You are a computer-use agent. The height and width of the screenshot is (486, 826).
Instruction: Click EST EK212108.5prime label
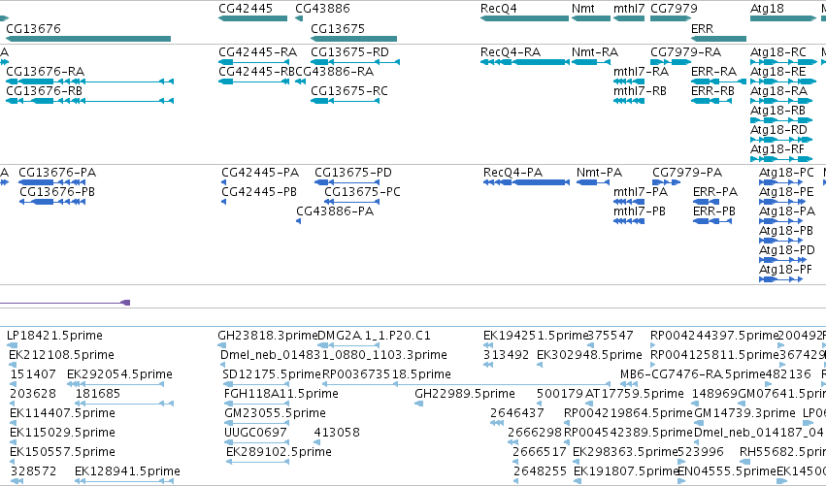point(61,355)
